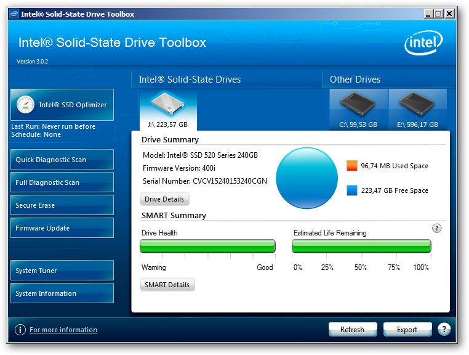
Task: Click the Version 3.0.2 text
Action: tap(32, 62)
